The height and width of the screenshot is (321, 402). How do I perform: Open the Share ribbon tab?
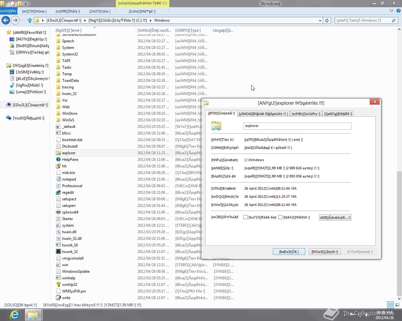pos(68,11)
